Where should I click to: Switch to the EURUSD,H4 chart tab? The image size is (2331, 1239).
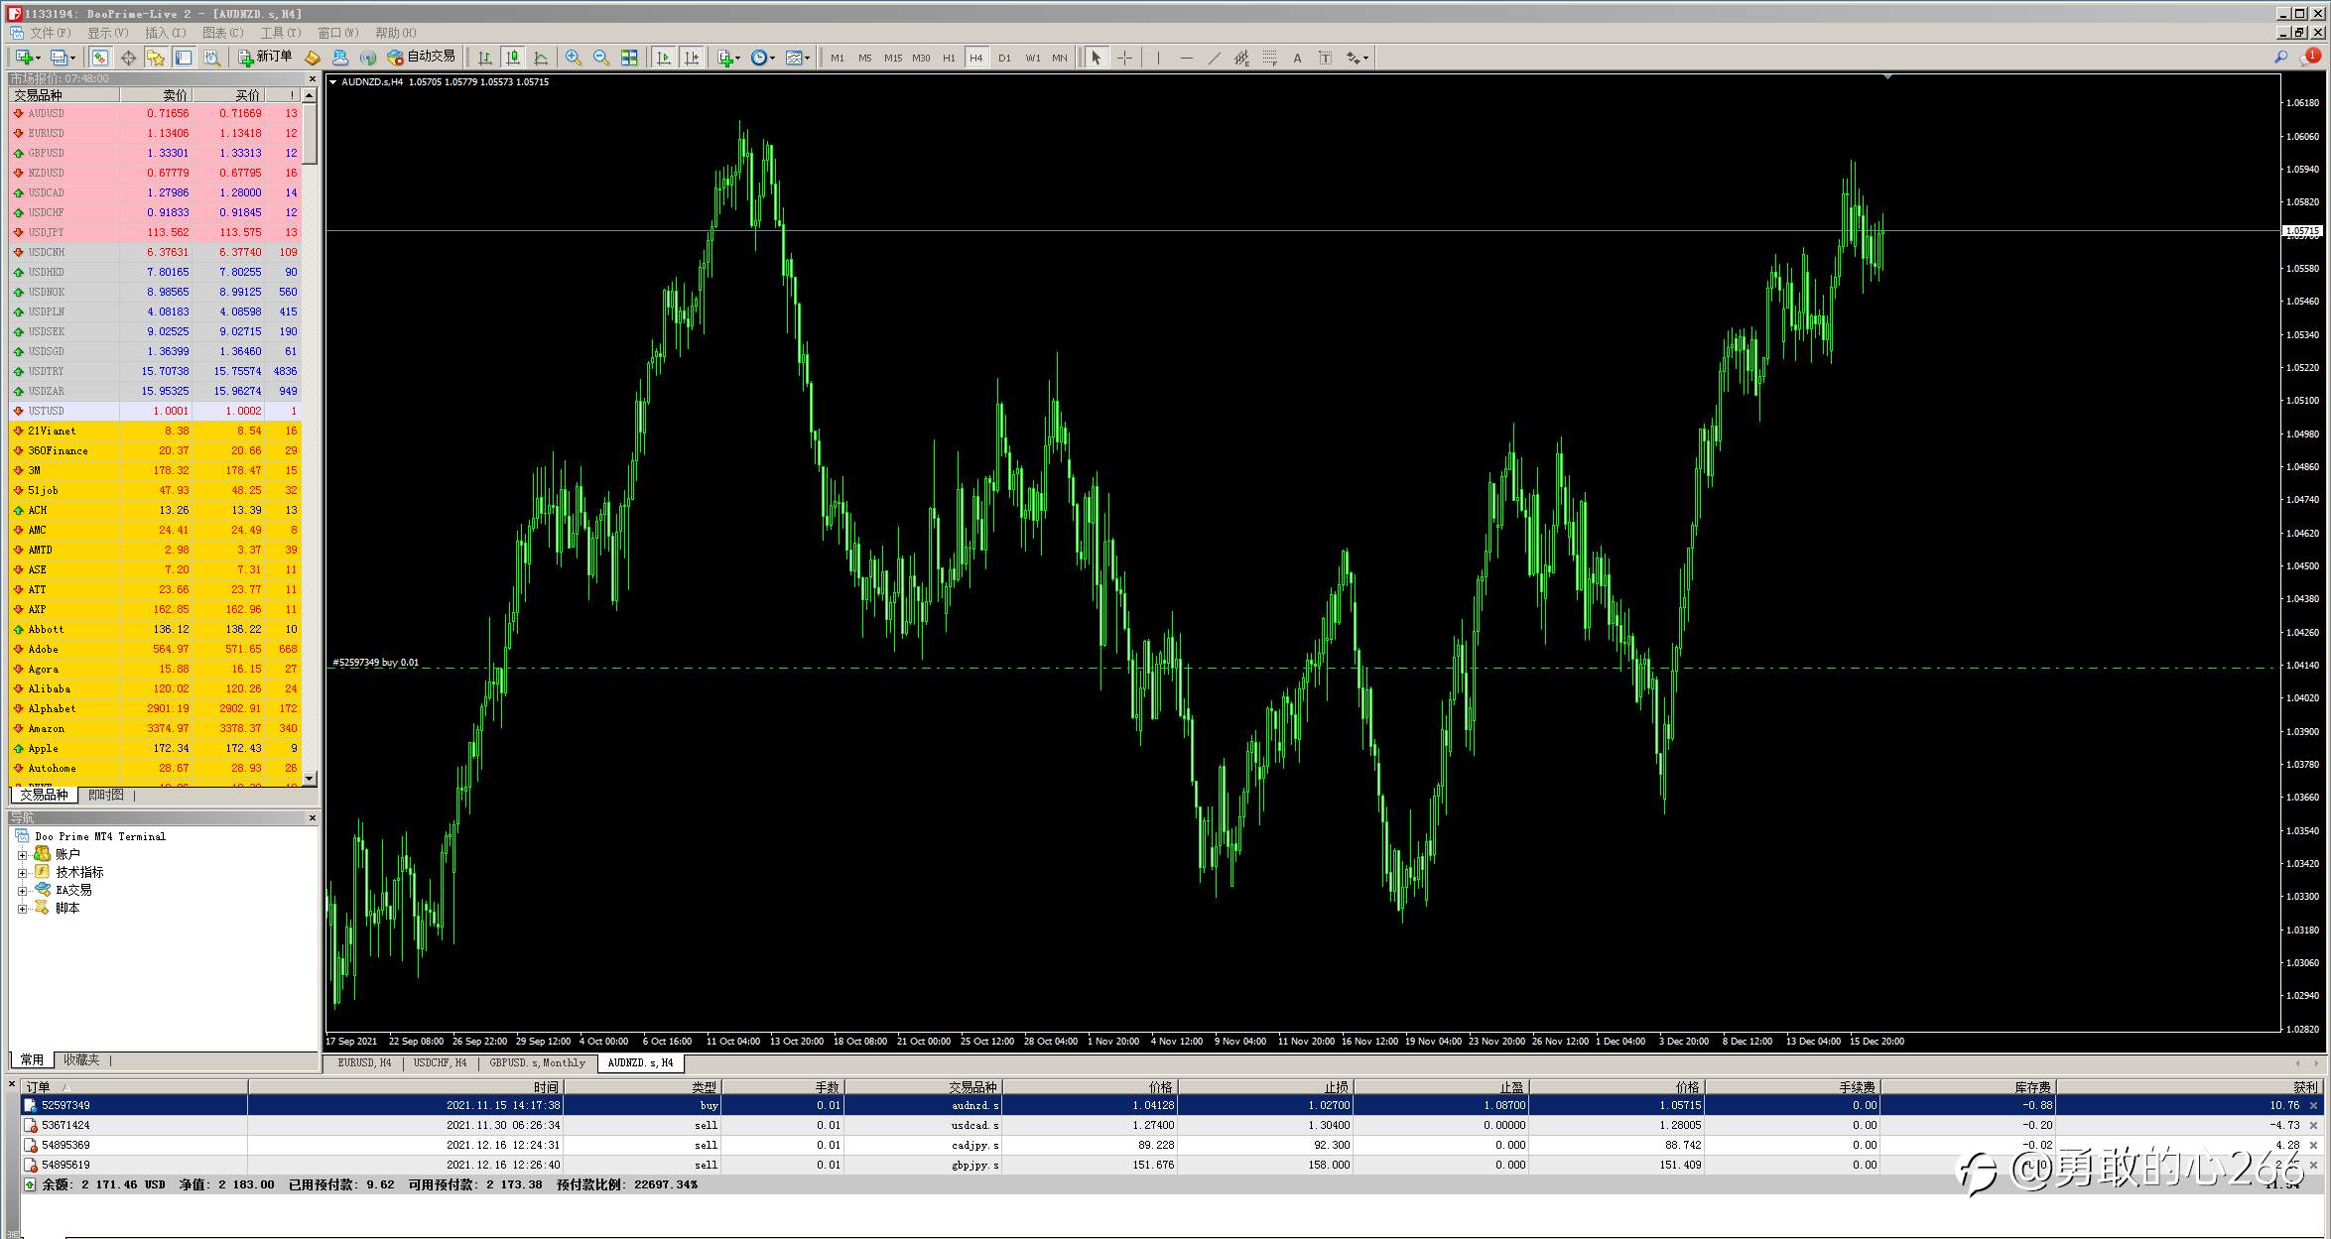[364, 1062]
